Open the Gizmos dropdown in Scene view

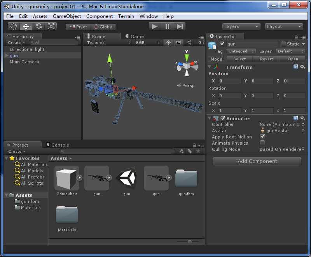pyautogui.click(x=201, y=43)
